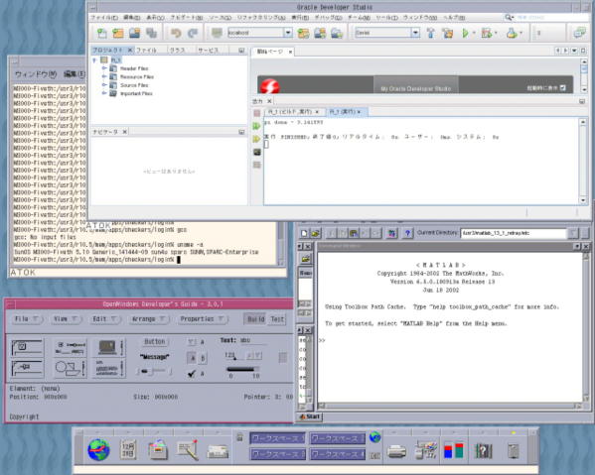Open the ウィンドウ menu in the terminal window
595x475 pixels.
pyautogui.click(x=36, y=74)
